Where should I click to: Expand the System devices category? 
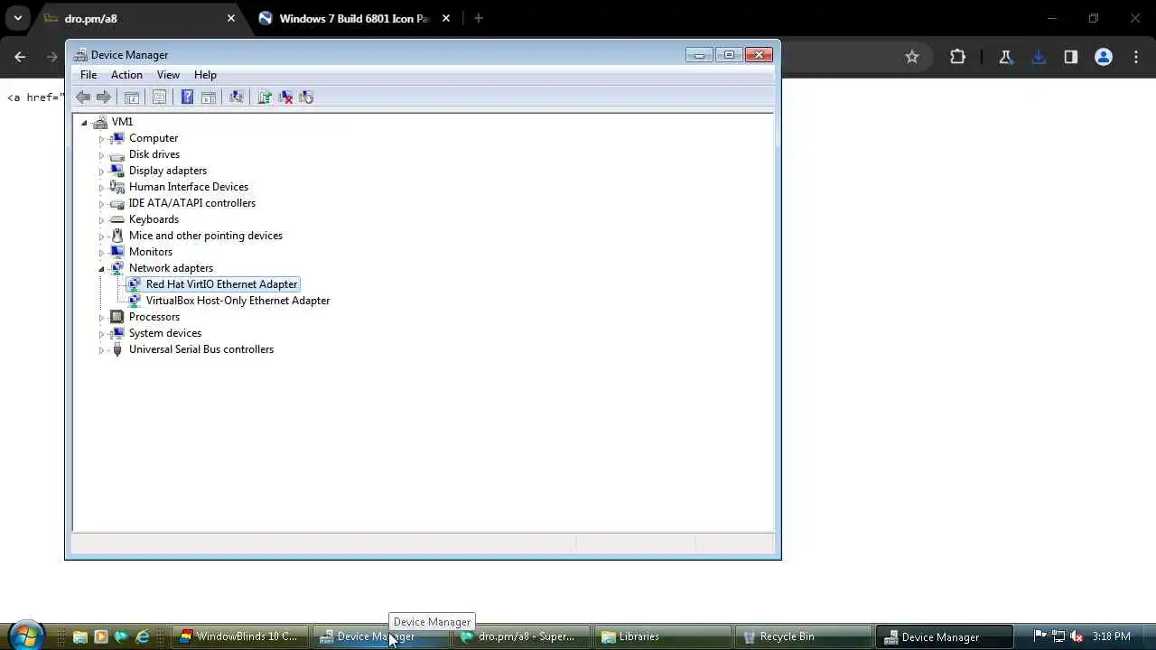pos(101,334)
